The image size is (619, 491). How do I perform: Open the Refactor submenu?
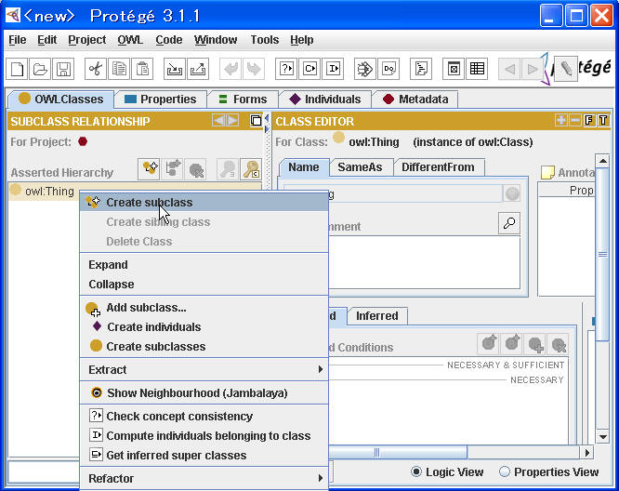click(x=204, y=479)
